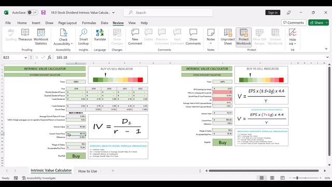The width and height of the screenshot is (332, 187).
Task: Click the 40% zoom level
Action: tap(327, 178)
